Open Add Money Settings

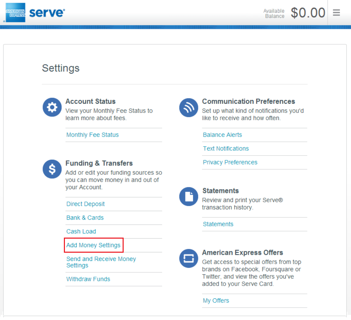point(93,245)
